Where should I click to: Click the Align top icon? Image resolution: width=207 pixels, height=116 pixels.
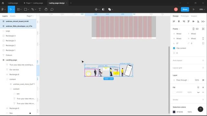[x=189, y=22]
